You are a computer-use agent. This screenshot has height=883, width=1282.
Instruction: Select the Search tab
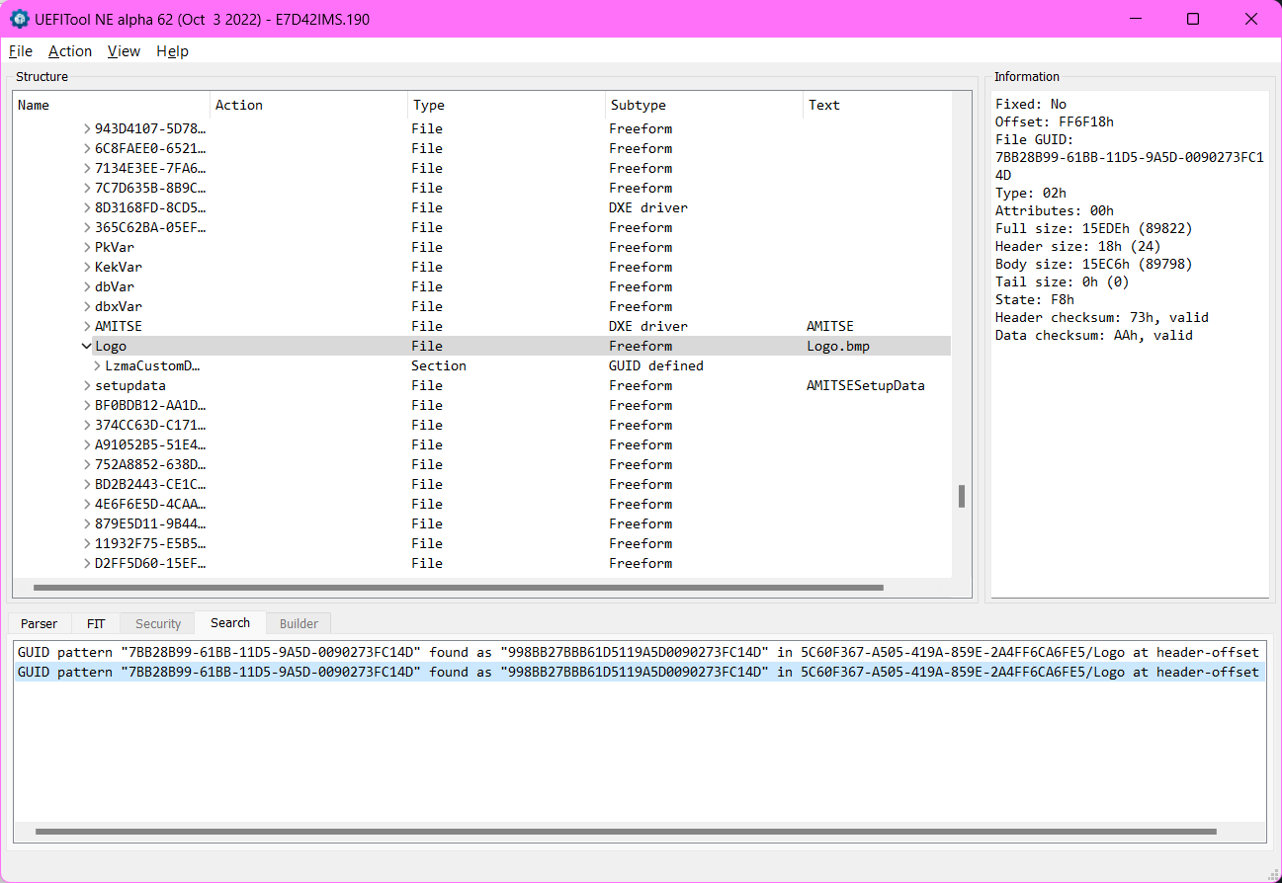point(230,622)
